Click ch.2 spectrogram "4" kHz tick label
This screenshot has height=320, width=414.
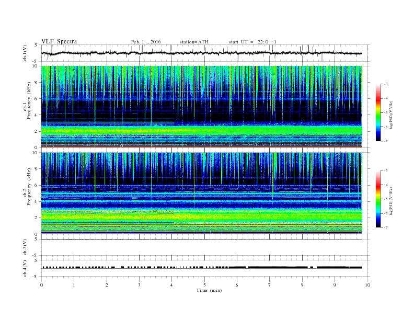tap(36, 201)
